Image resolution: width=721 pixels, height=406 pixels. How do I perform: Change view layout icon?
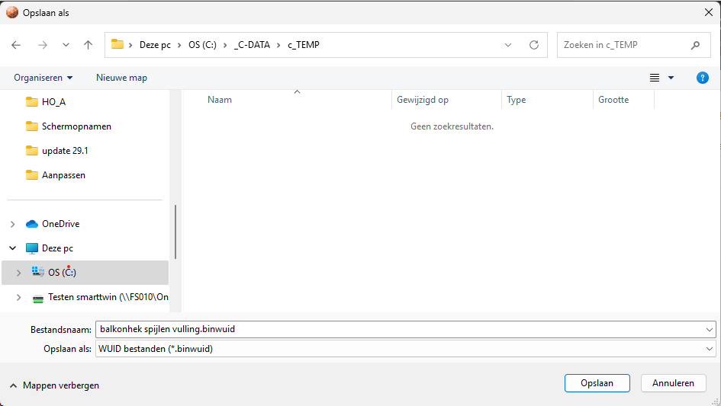click(x=654, y=78)
